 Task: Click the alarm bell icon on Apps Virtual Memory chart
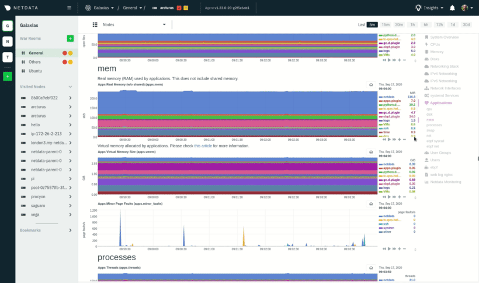coord(371,152)
